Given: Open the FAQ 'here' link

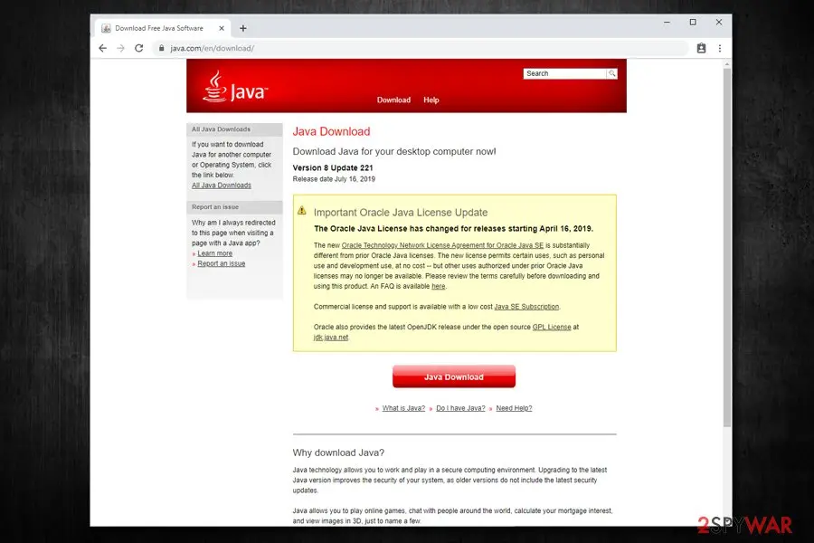Looking at the screenshot, I should click(x=438, y=286).
